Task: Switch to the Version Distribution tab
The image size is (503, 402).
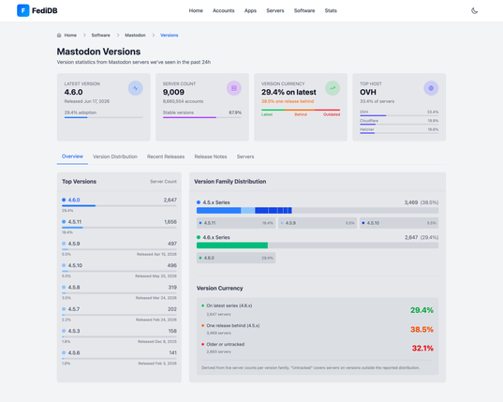Action: (x=115, y=156)
